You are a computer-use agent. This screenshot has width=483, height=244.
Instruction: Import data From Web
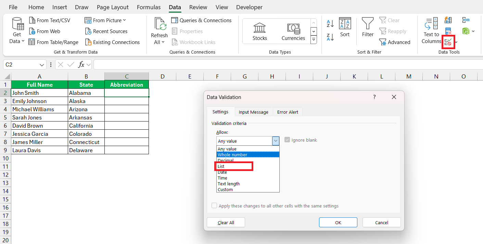(45, 31)
